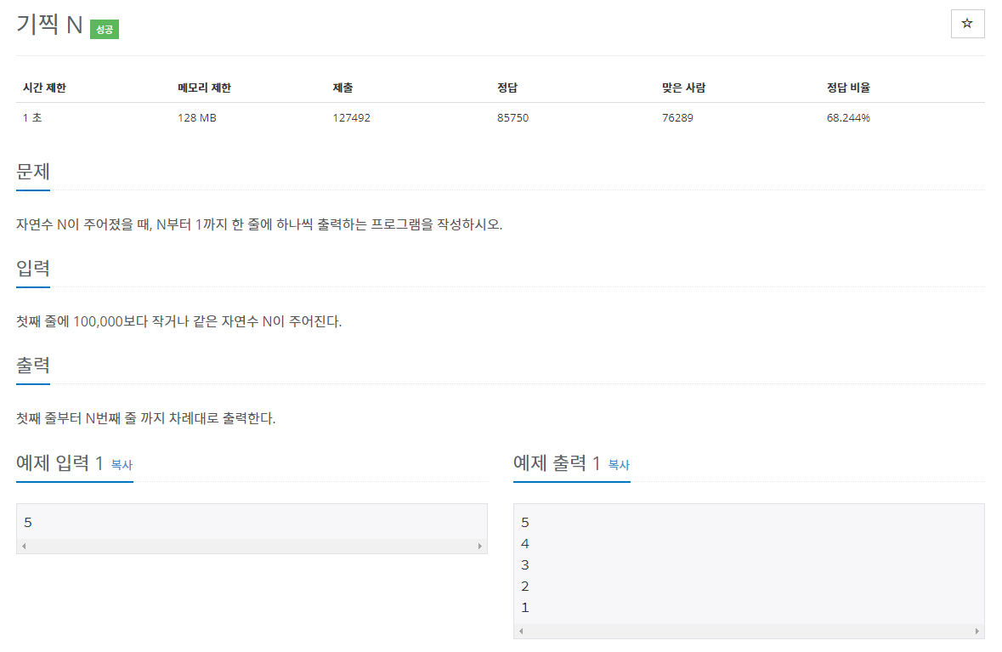Select the 출력 section heading
Viewport: 1002px width, 652px height.
[33, 365]
